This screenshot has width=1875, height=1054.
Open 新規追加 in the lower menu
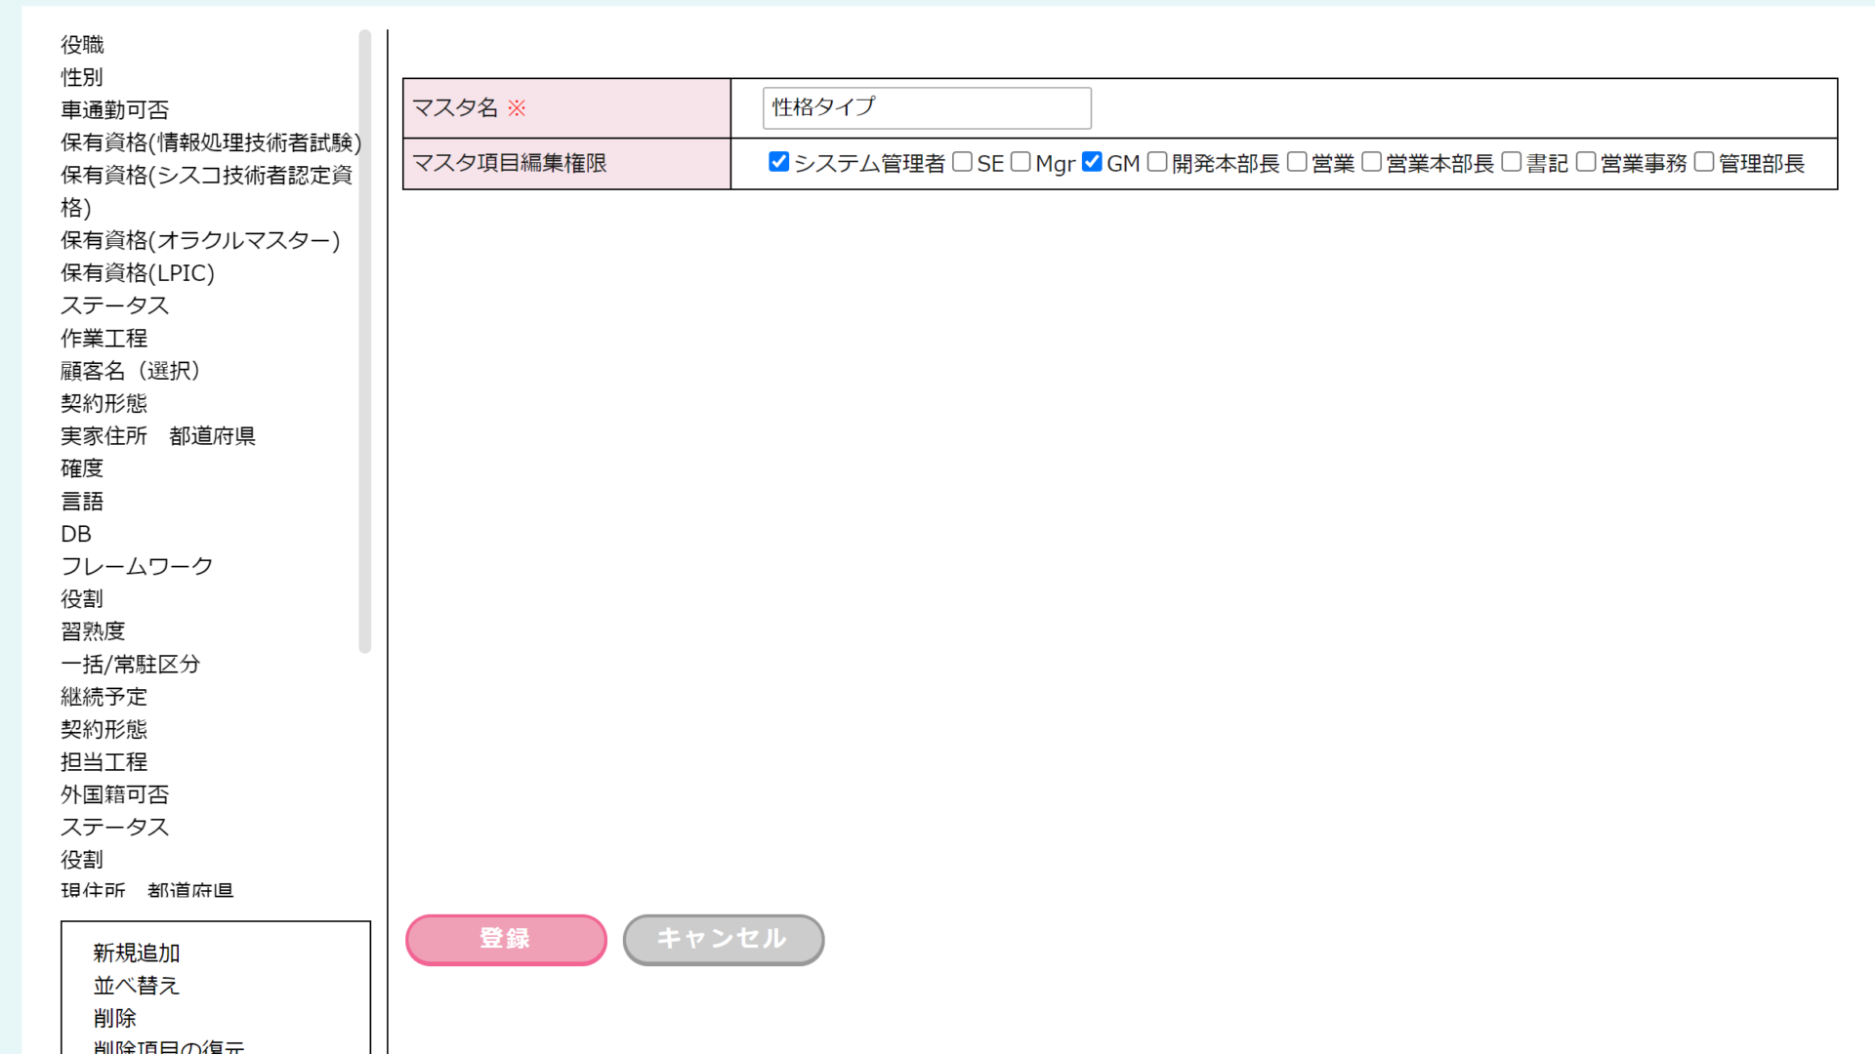tap(137, 953)
